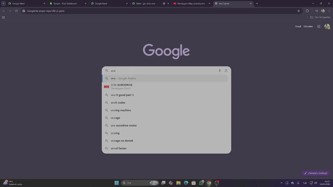Launch Microsoft Edge from the taskbar
333x187 pixels.
[186, 183]
